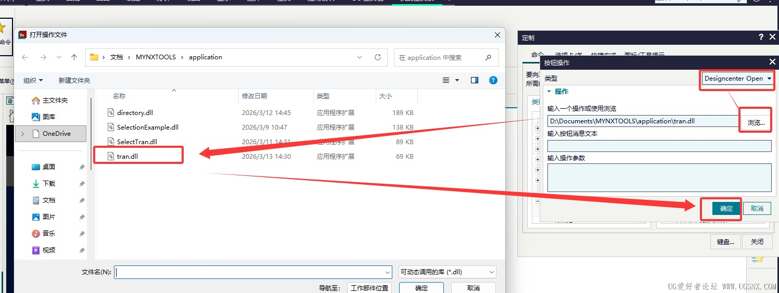Open help with the blue question icon

[493, 80]
